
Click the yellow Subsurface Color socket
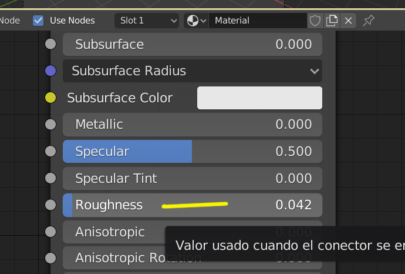point(50,98)
